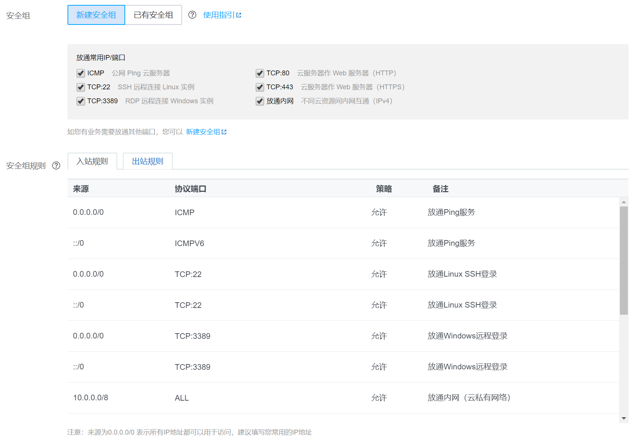Click the rules table vertical scrollbar thumb
Screen dimensions: 638x444
[x=624, y=260]
